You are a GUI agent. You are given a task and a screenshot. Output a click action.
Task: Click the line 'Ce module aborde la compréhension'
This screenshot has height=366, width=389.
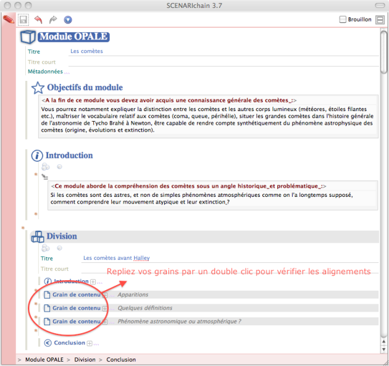click(x=188, y=186)
